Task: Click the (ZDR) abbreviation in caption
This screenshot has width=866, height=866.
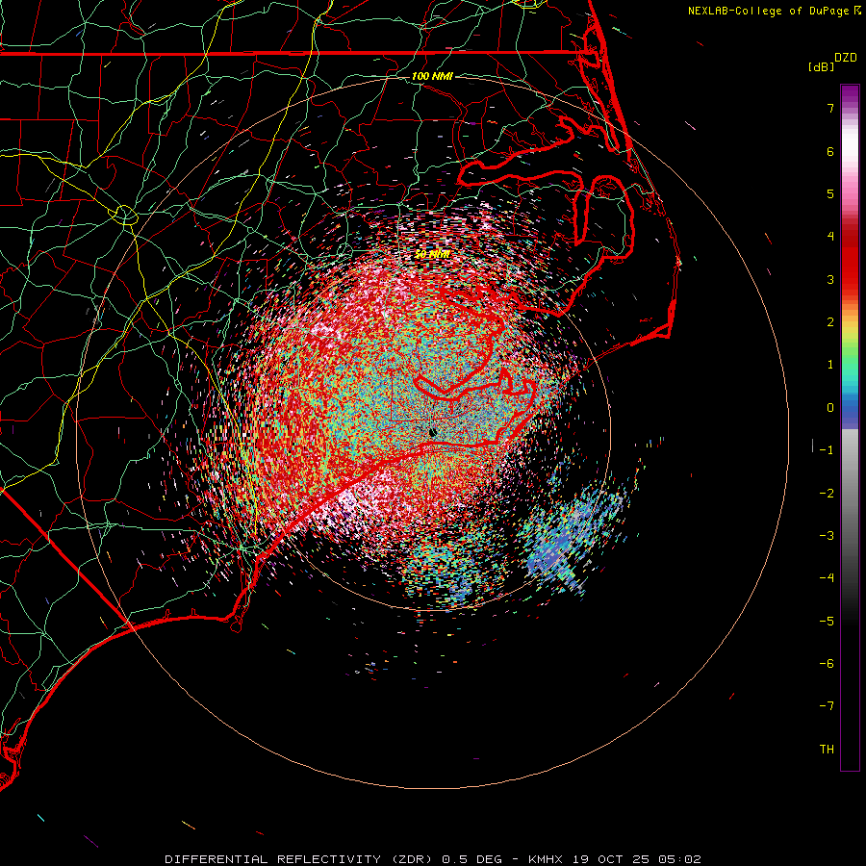Action: tap(412, 859)
